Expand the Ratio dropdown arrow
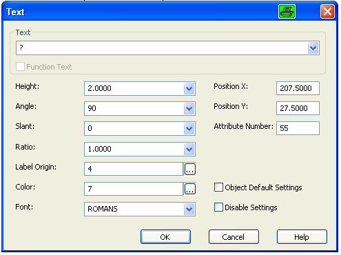The width and height of the screenshot is (341, 255). tap(189, 149)
